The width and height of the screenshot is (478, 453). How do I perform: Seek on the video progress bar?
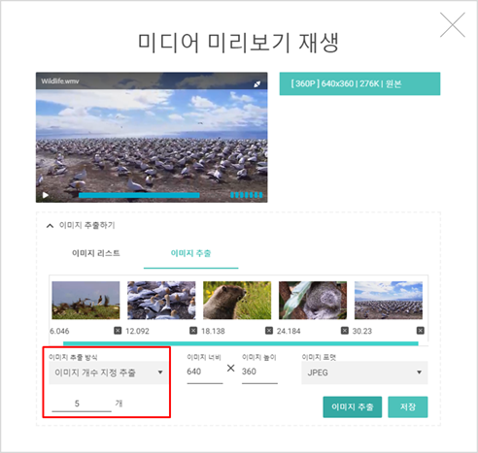coord(139,195)
